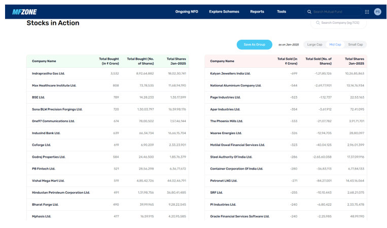The image size is (387, 228).
Task: Sort by Total Bought (in ₹ Crore) header
Action: (x=109, y=61)
